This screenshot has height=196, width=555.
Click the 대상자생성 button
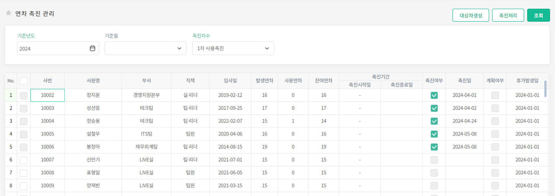tap(470, 16)
